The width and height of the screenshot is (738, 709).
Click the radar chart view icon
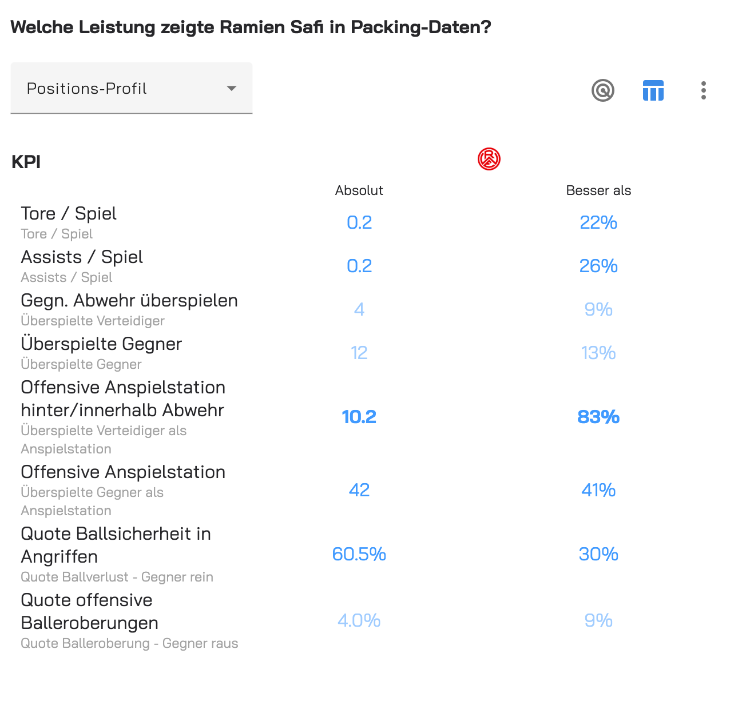(x=602, y=90)
